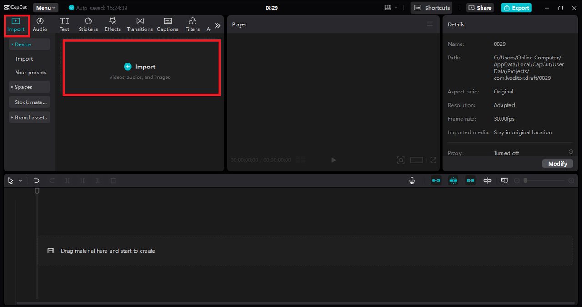582x307 pixels.
Task: Select the timeline pointer tool
Action: tap(11, 180)
